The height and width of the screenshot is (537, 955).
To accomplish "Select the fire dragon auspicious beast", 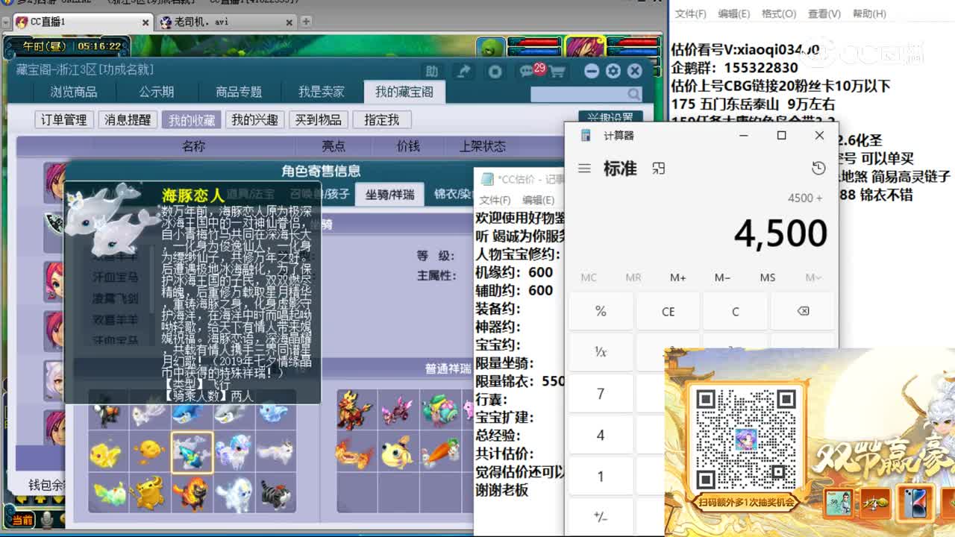I will point(355,452).
